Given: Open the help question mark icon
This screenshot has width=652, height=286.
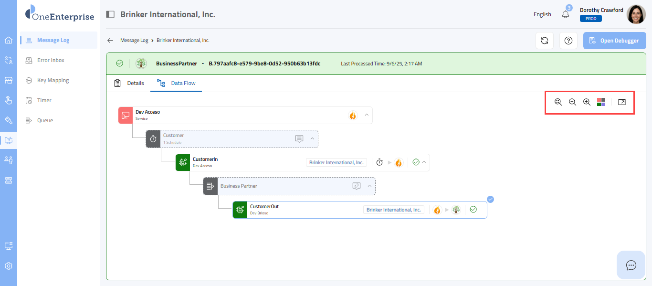Looking at the screenshot, I should click(568, 41).
